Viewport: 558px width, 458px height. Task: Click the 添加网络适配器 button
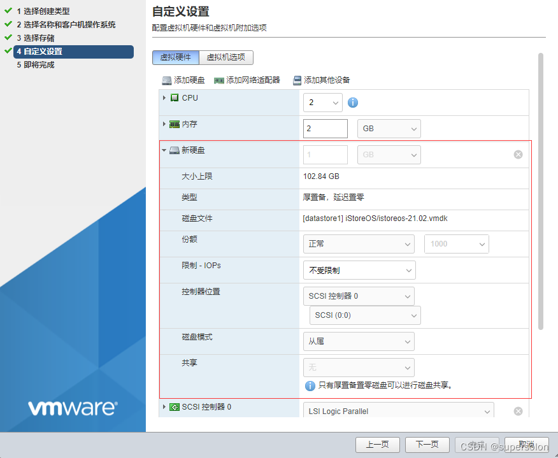[x=247, y=80]
